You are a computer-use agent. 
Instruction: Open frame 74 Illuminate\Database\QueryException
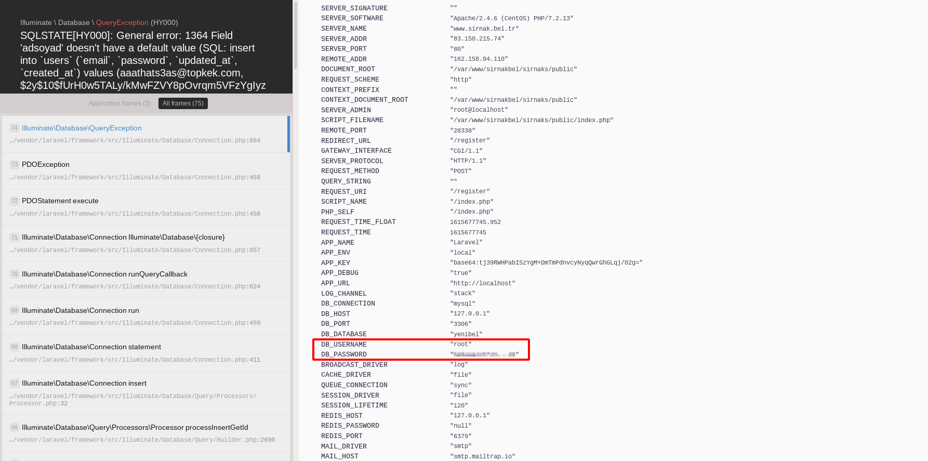(x=82, y=128)
